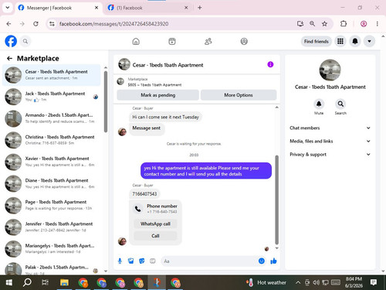This screenshot has height=290, width=386.
Task: Open the GIF picker icon
Action: point(153,261)
